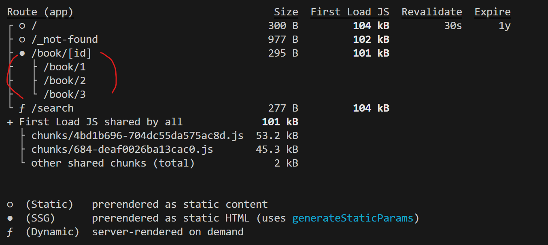Select the /book/3 route entry
548x245 pixels.
pos(65,95)
